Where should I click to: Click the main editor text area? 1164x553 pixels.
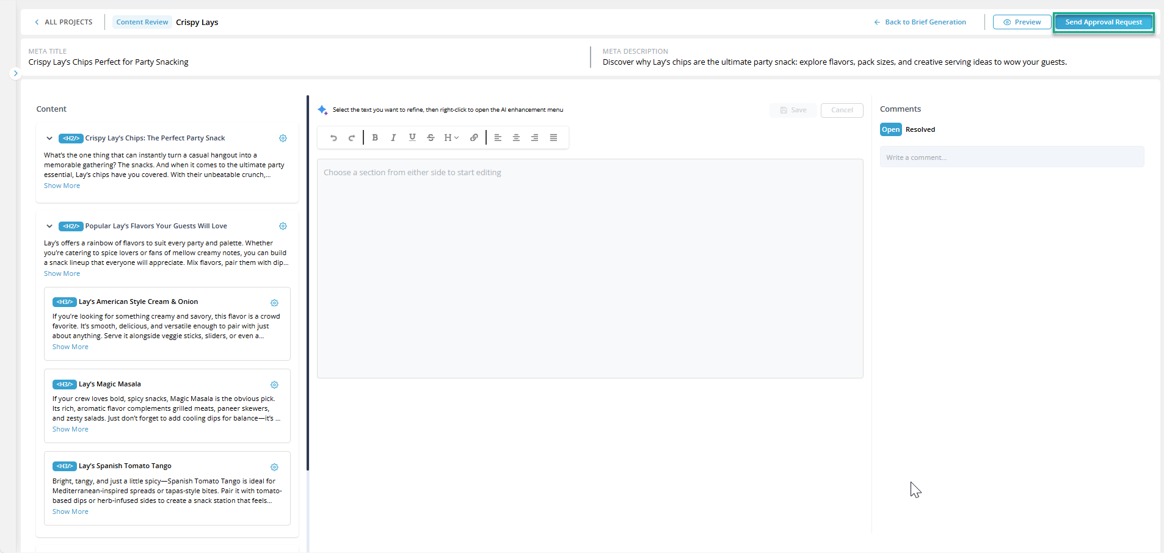(x=590, y=269)
